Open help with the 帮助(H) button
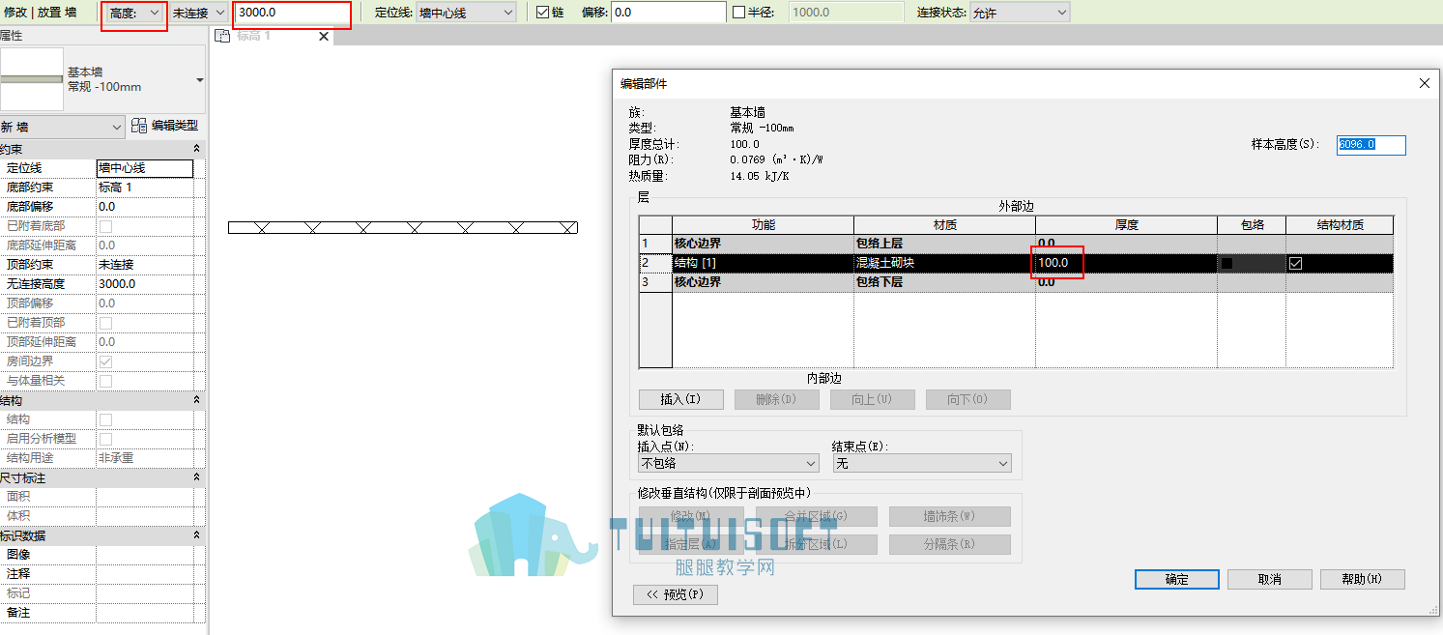 tap(1362, 579)
